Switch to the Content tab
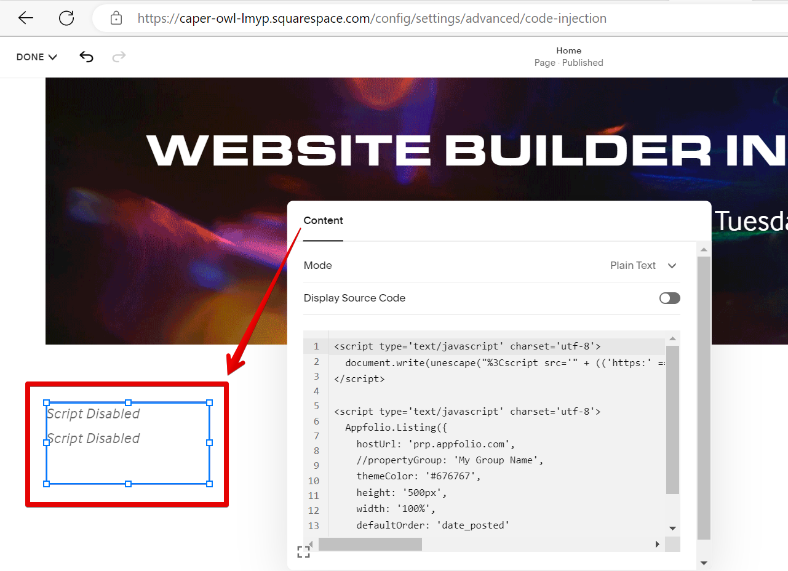Screen dimensions: 788x571 (323, 221)
